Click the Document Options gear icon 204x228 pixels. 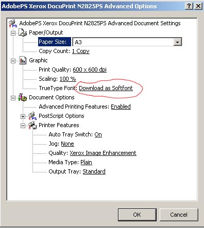point(23,97)
